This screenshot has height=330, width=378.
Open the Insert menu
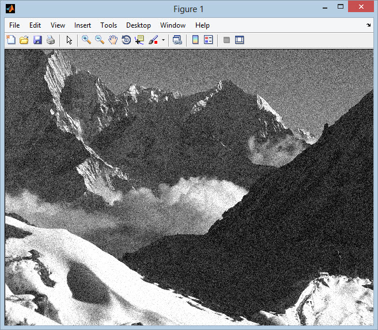tap(83, 25)
